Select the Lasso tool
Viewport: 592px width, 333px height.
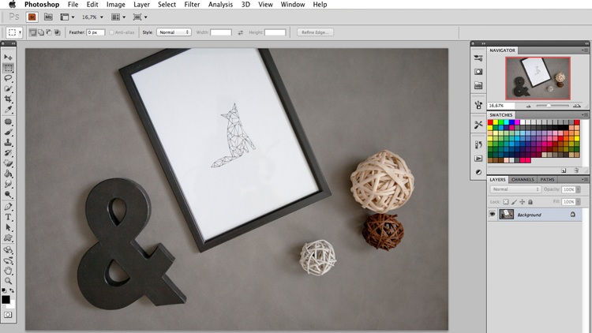click(8, 78)
